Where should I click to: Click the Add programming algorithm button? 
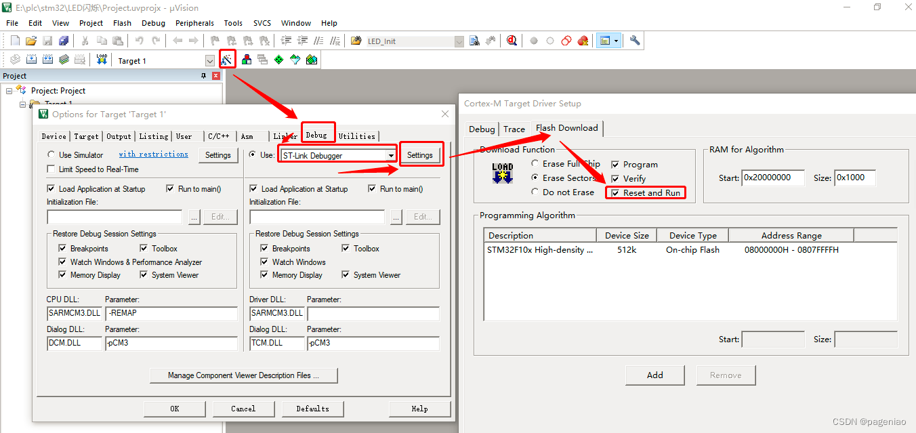click(x=655, y=375)
